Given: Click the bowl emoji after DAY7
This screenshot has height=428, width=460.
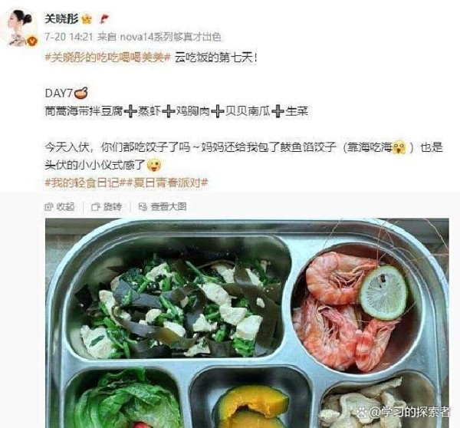Looking at the screenshot, I should (81, 93).
